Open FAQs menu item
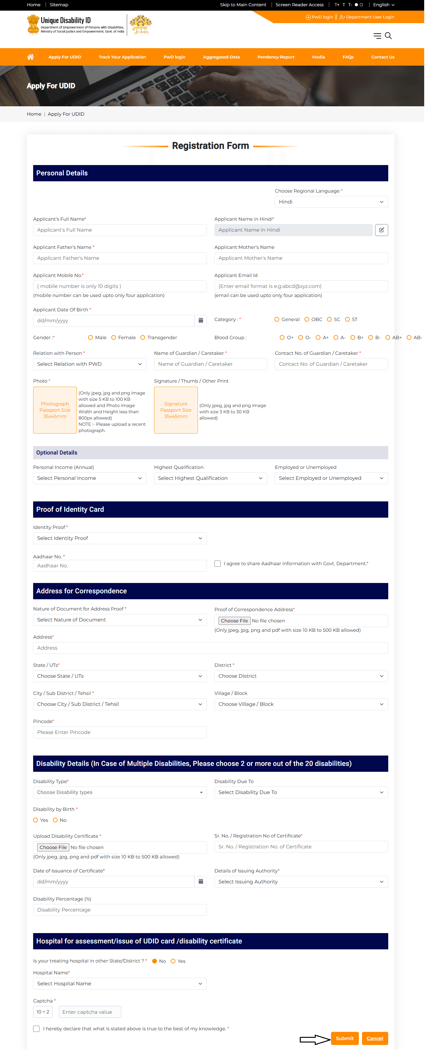The image size is (427, 1050). [x=348, y=57]
